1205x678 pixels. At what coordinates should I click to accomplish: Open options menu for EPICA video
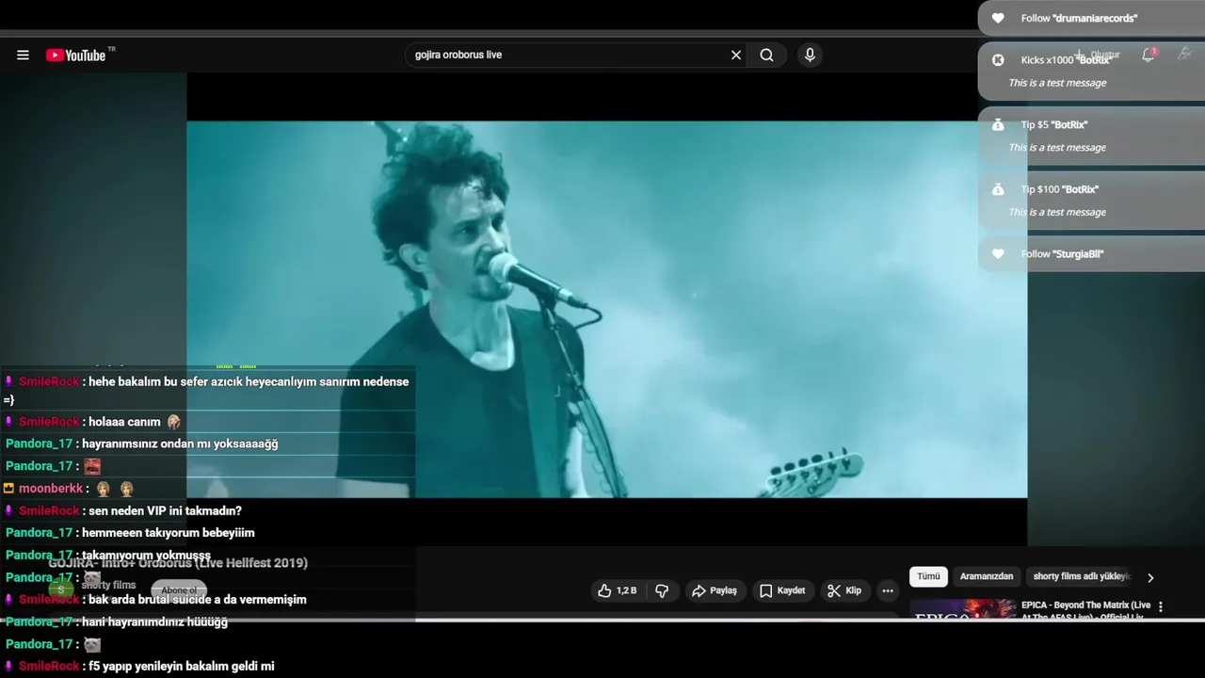point(1161,607)
